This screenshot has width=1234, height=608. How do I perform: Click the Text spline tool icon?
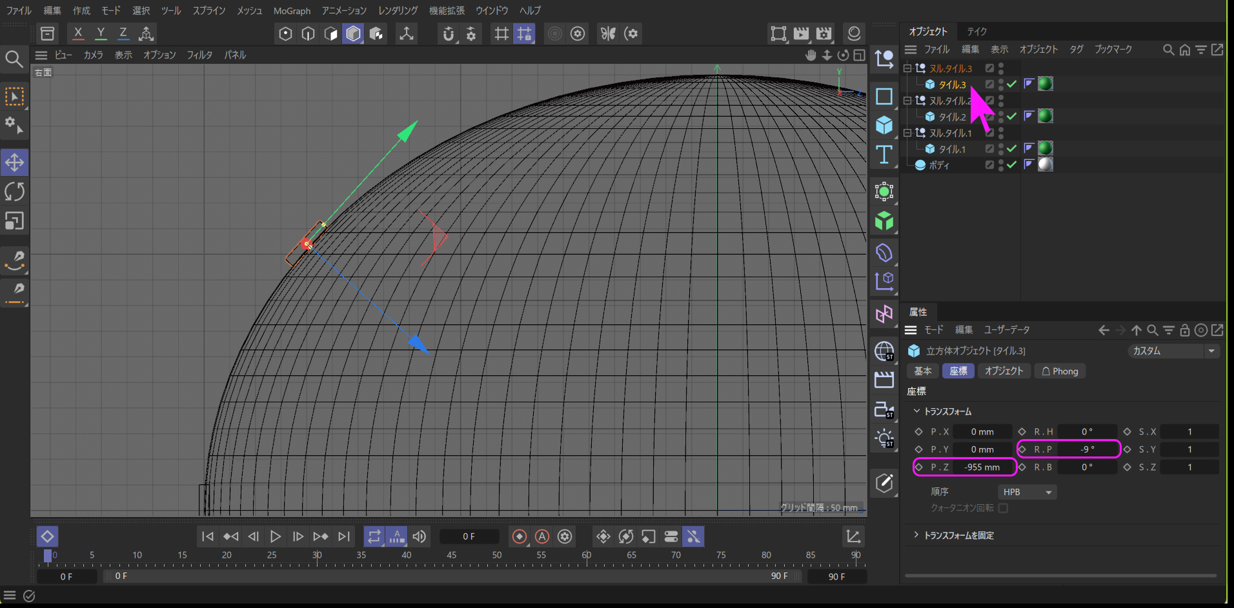(x=884, y=155)
